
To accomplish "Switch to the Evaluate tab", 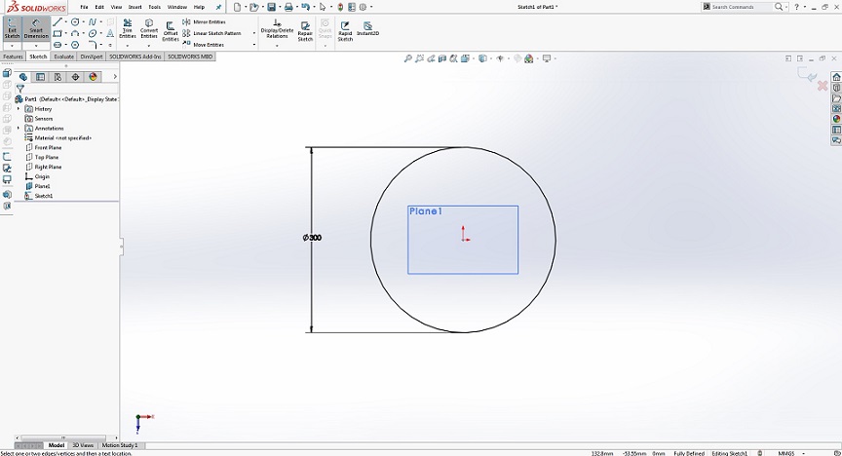I will point(64,57).
